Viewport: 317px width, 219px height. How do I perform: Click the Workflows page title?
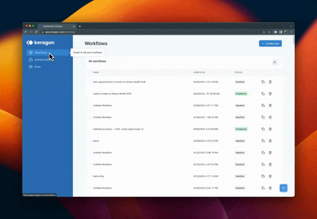tap(96, 43)
